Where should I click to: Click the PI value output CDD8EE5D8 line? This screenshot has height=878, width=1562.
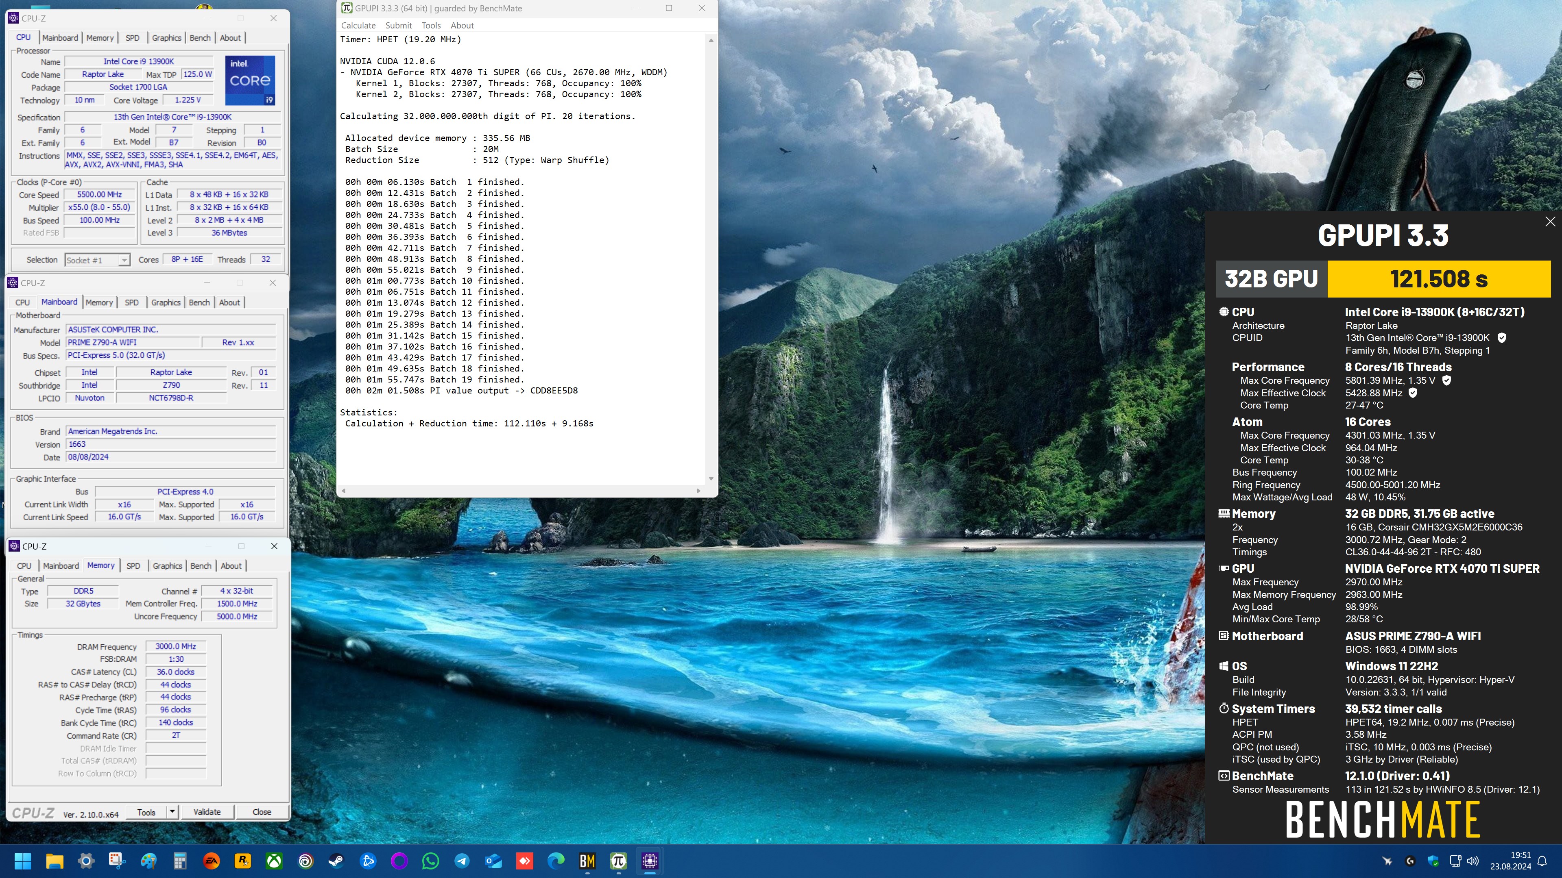pyautogui.click(x=461, y=391)
